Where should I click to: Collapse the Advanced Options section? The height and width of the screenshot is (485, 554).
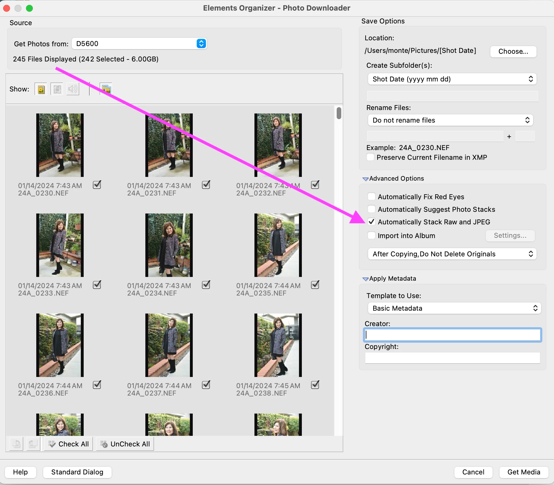365,179
